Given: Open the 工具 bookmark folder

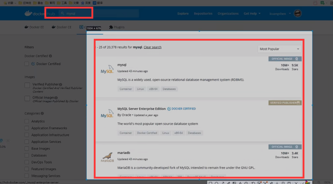Looking at the screenshot, I should tap(62, 3).
